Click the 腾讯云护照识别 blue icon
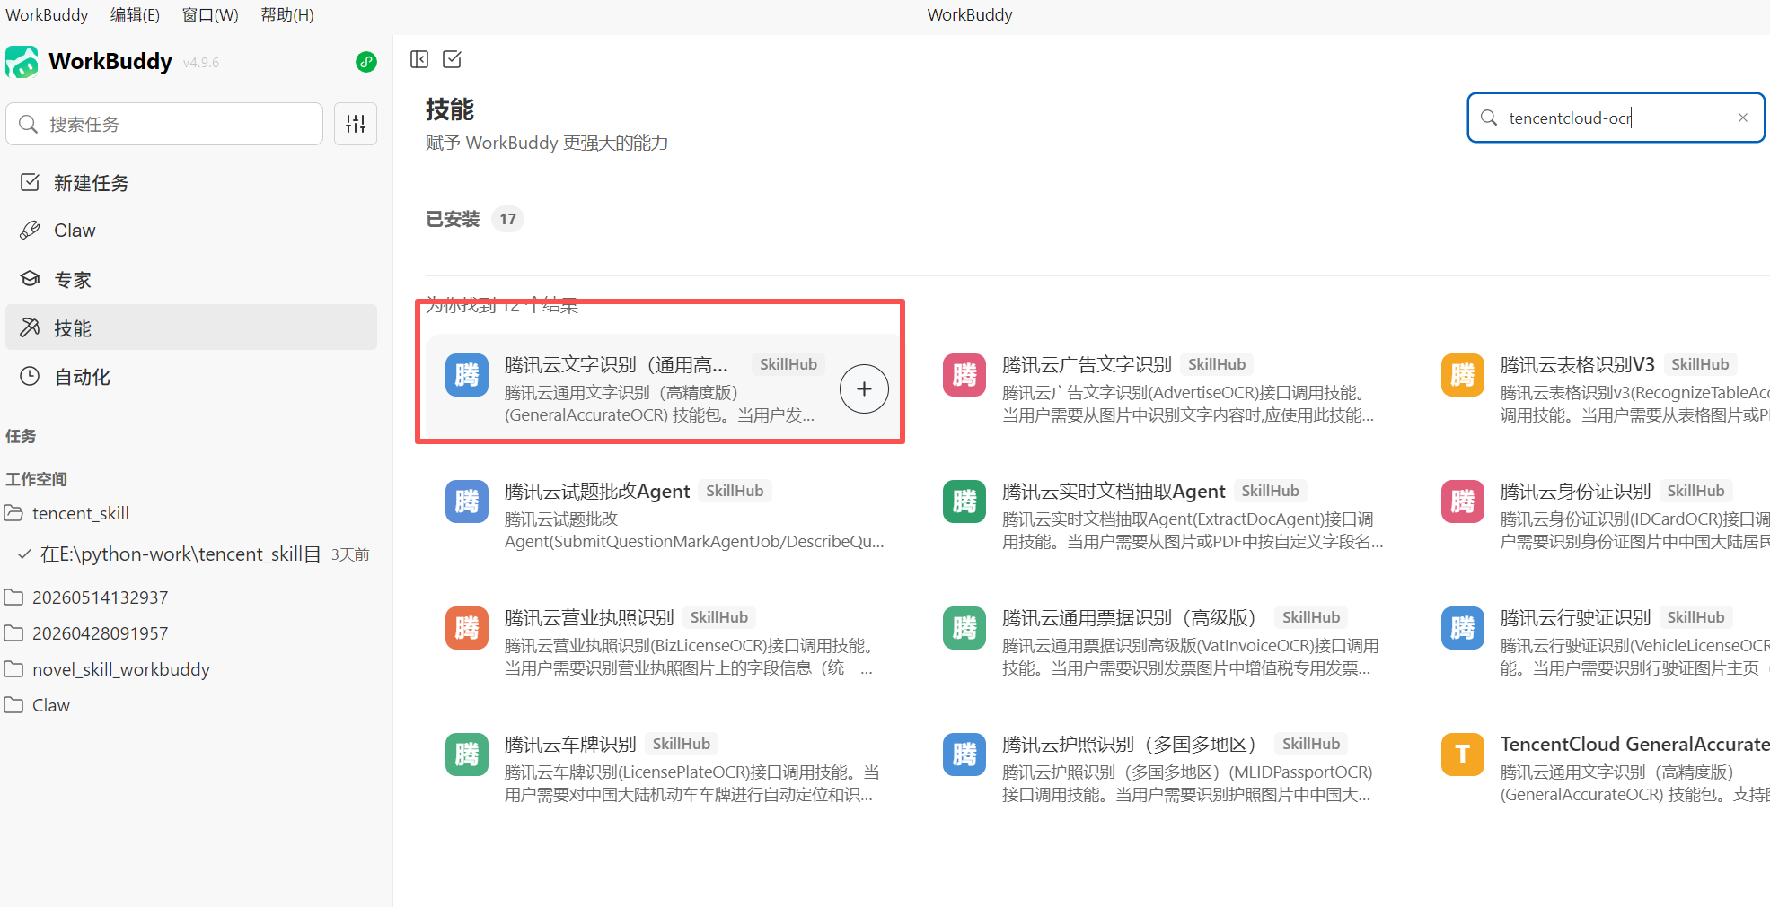Image resolution: width=1770 pixels, height=907 pixels. pos(964,754)
